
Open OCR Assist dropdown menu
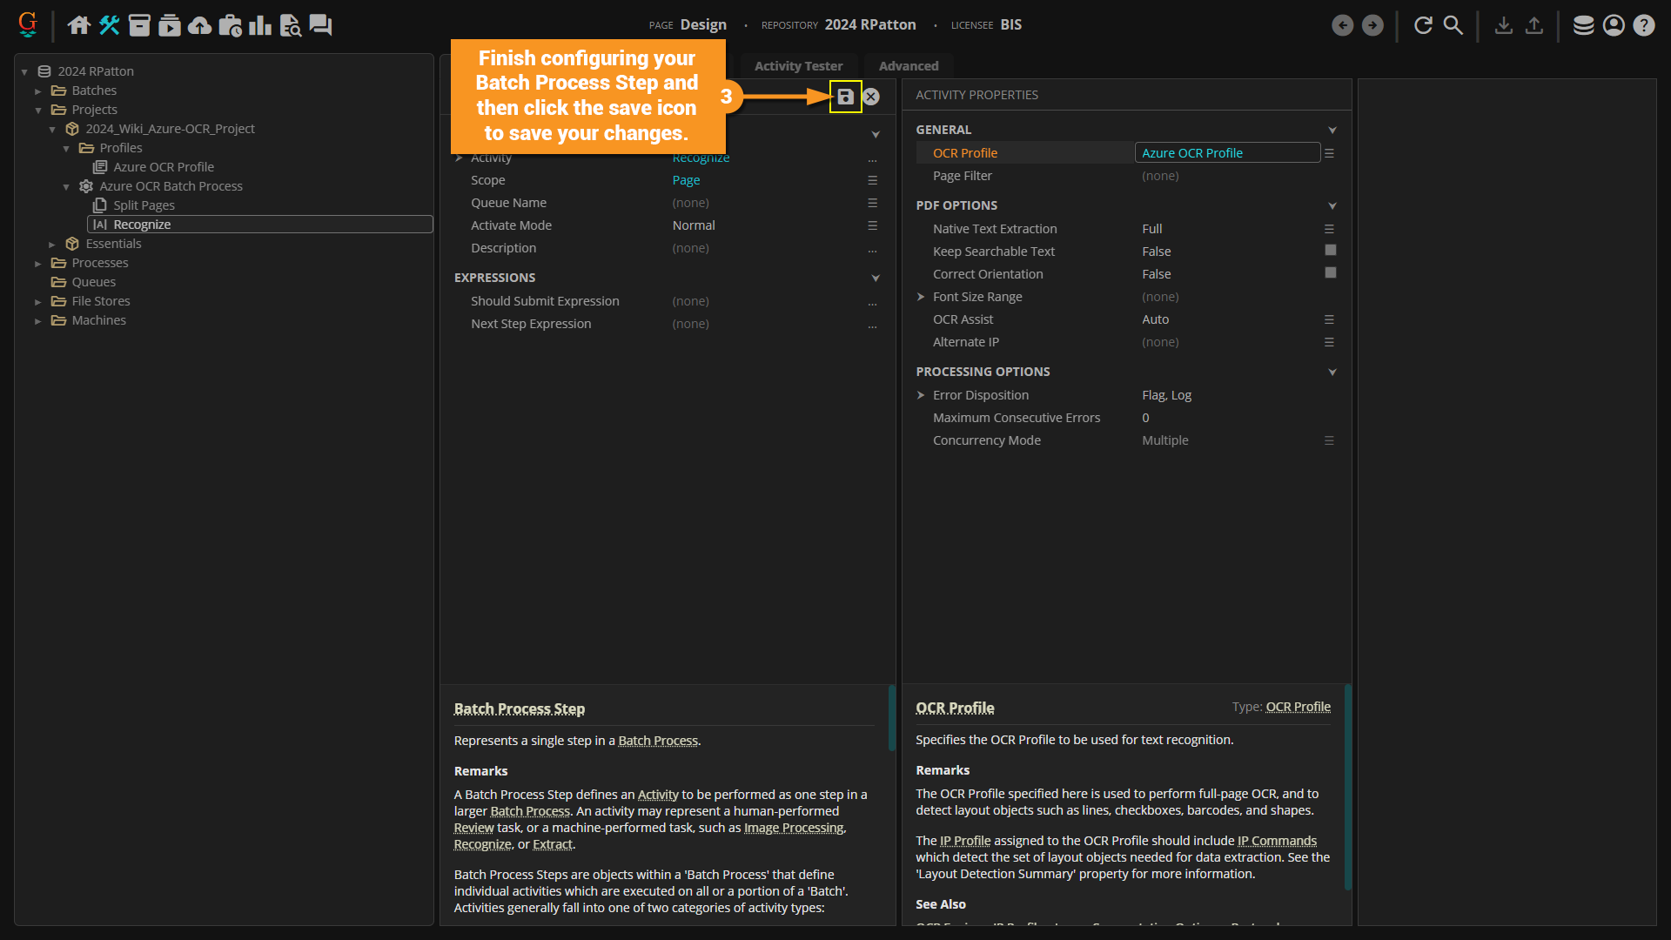tap(1329, 319)
